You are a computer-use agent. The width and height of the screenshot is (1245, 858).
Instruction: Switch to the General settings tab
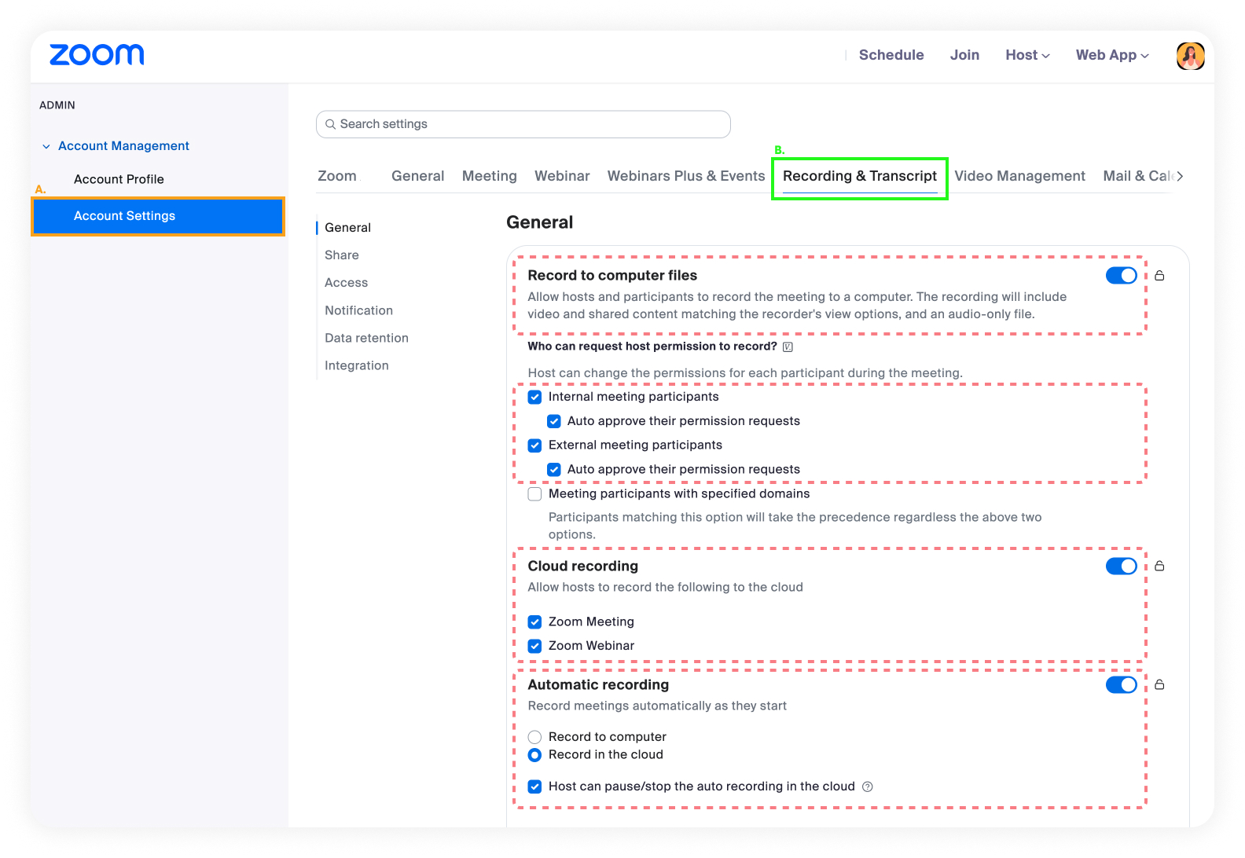(x=418, y=176)
